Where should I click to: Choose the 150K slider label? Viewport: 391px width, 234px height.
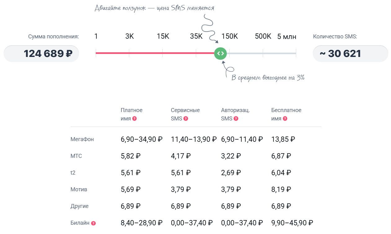click(x=230, y=36)
